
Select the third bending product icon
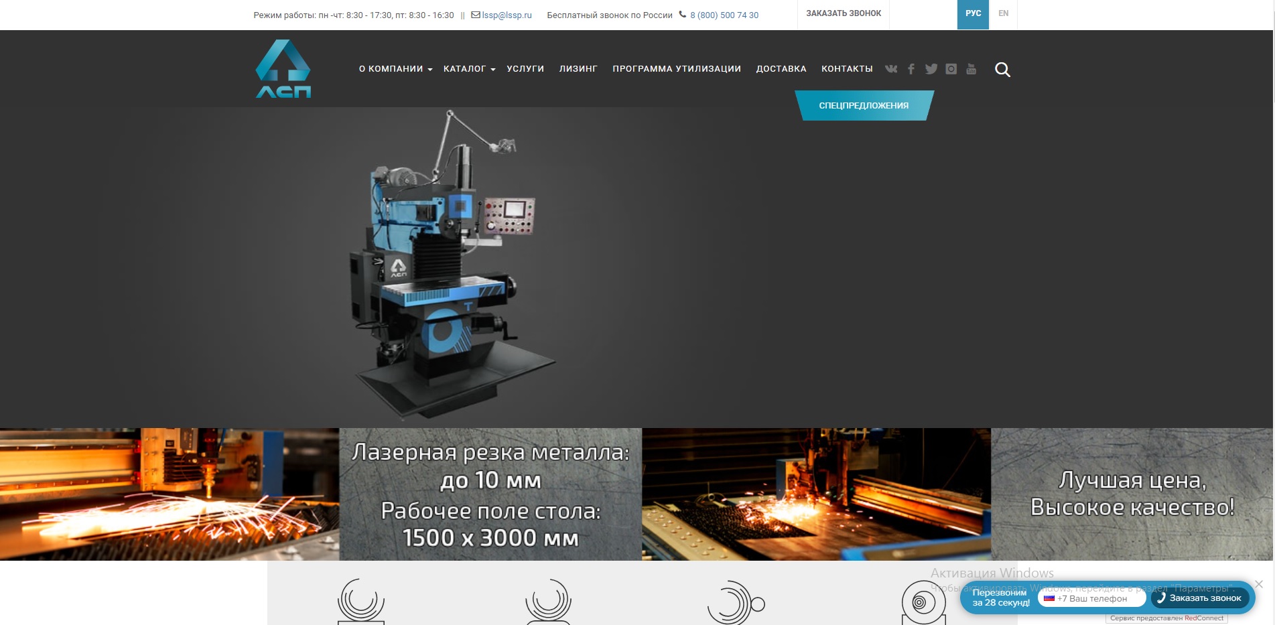click(x=736, y=603)
